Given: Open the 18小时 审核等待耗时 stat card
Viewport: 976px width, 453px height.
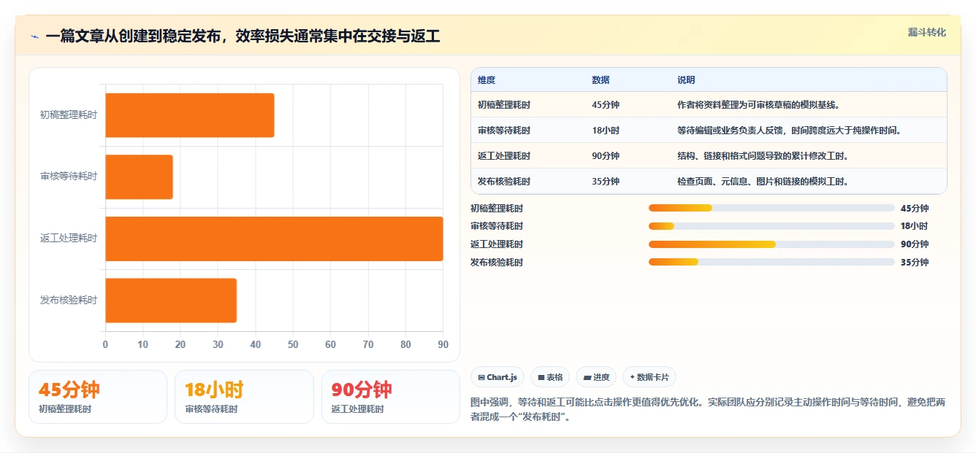Looking at the screenshot, I should [244, 397].
